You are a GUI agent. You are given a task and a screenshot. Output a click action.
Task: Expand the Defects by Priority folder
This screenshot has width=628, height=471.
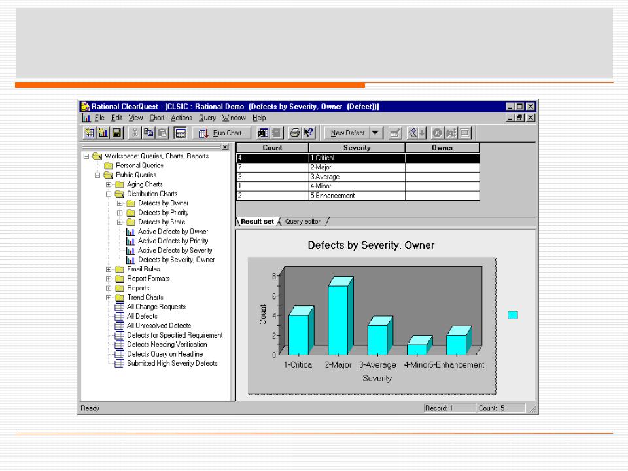tap(120, 213)
